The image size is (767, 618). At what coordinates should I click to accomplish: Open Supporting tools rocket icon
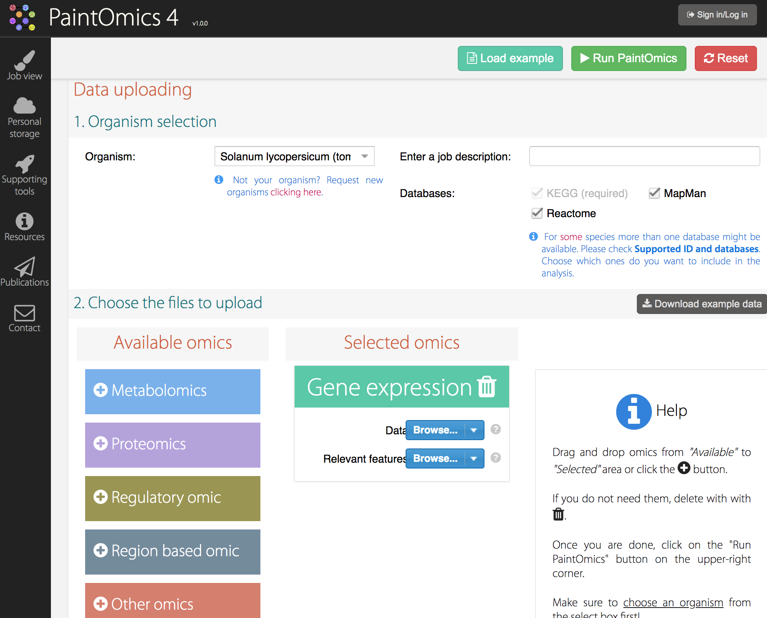(x=25, y=175)
